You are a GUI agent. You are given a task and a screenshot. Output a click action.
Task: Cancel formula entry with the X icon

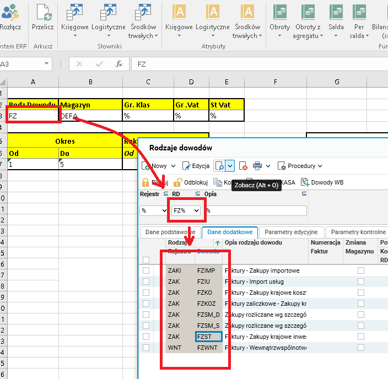tap(79, 64)
